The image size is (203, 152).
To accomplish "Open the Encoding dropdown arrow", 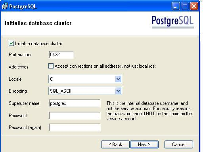I will (118, 91).
